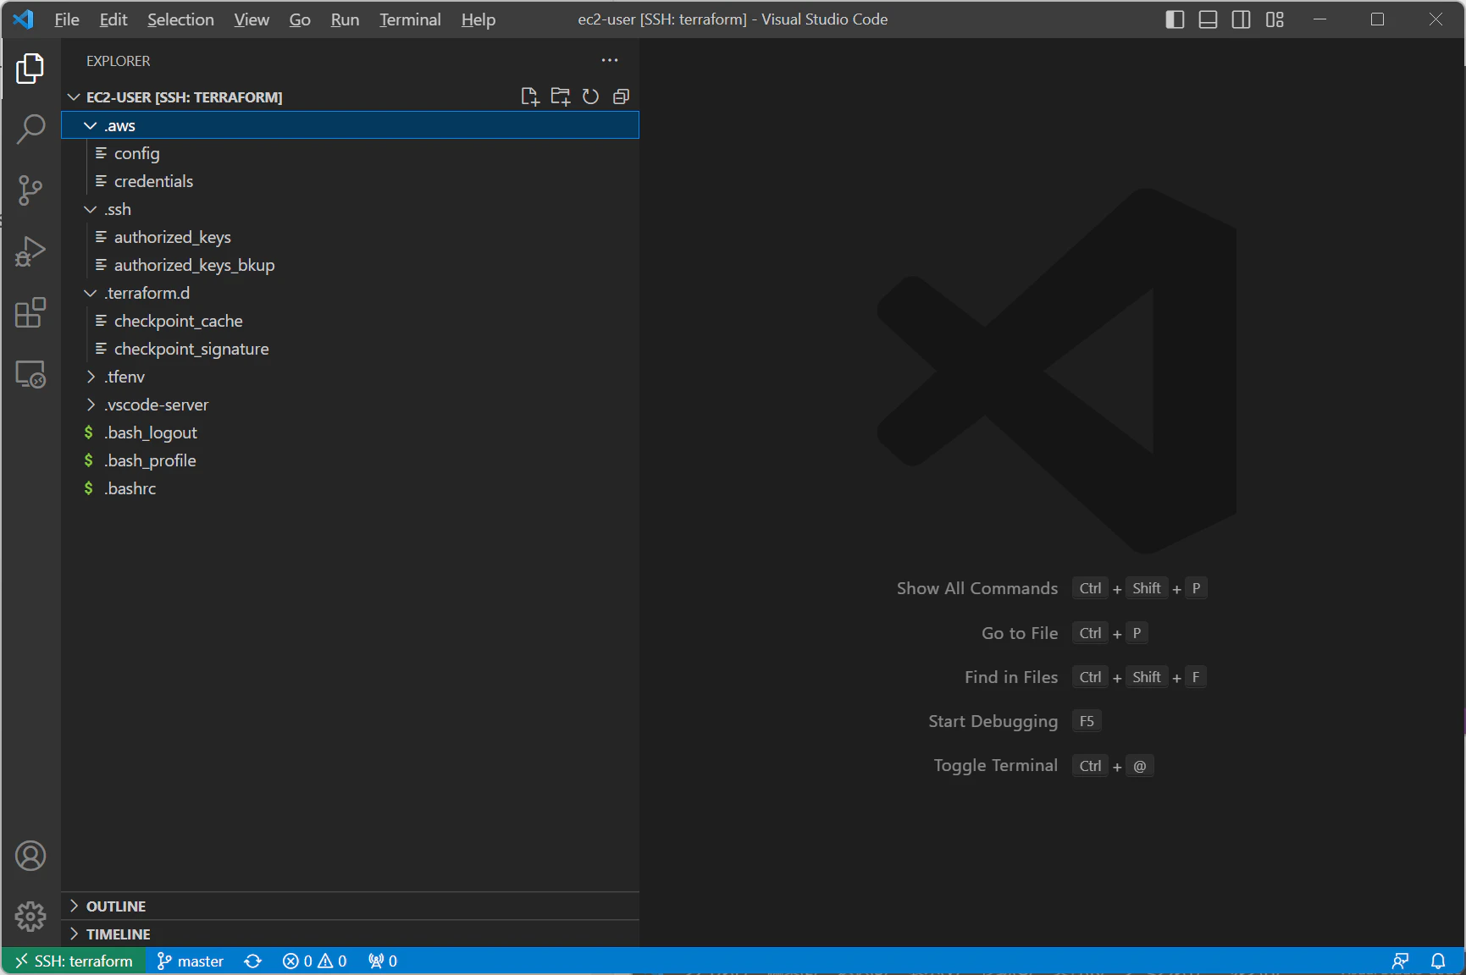Viewport: 1466px width, 975px height.
Task: Open the Source Control view
Action: tap(30, 190)
